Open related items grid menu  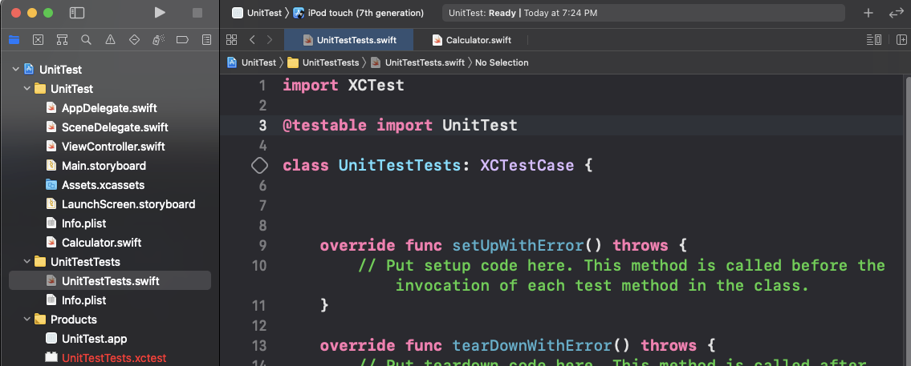click(231, 39)
